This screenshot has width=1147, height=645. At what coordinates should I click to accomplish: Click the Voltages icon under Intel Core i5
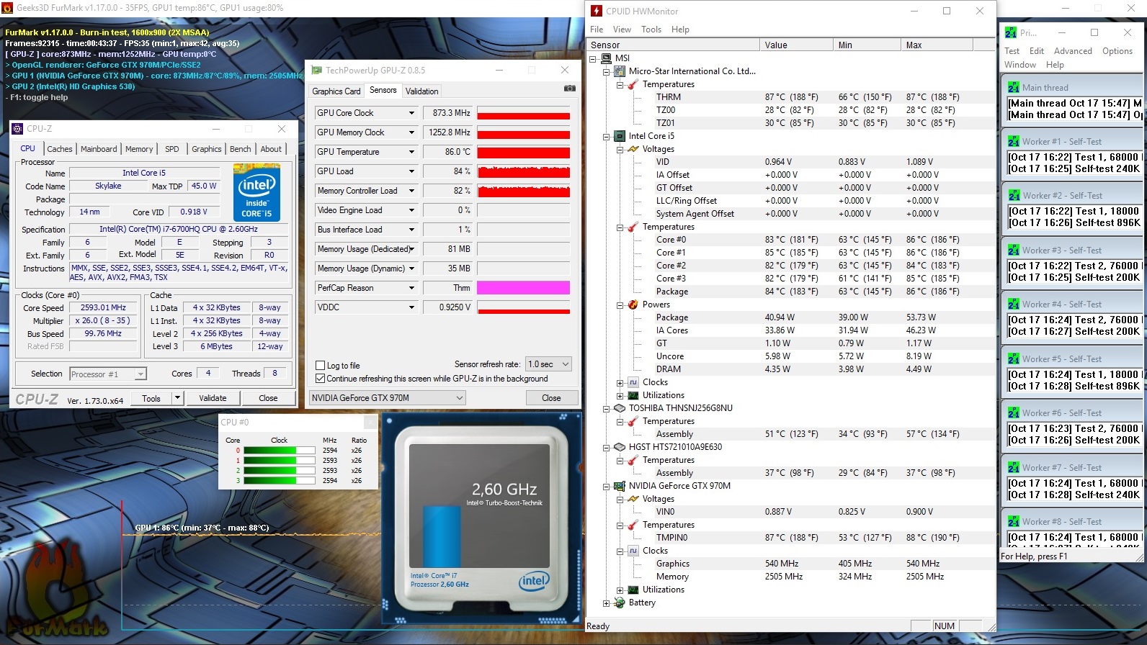pyautogui.click(x=633, y=149)
